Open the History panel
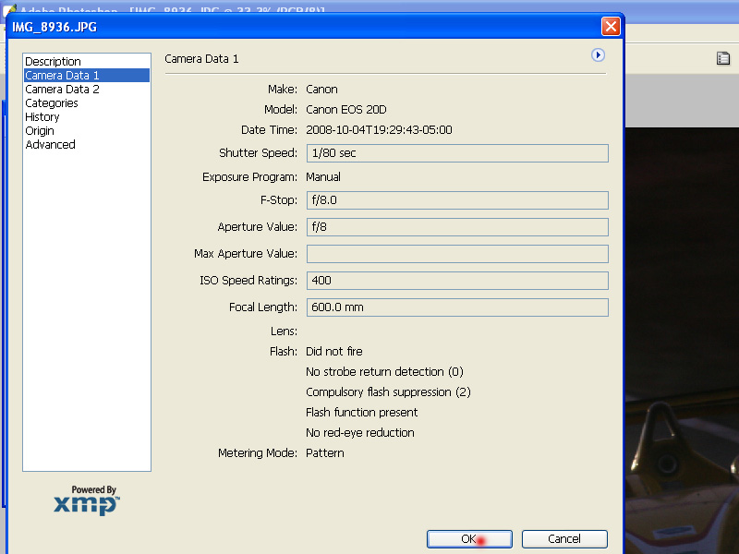Screen dimensions: 739x554 pos(87,117)
